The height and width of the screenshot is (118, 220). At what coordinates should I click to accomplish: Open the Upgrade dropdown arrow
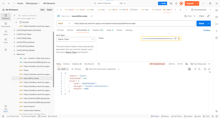(x=197, y=4)
